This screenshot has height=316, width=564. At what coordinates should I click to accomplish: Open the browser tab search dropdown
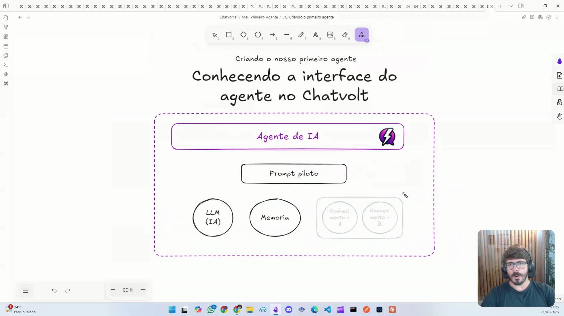pyautogui.click(x=511, y=6)
